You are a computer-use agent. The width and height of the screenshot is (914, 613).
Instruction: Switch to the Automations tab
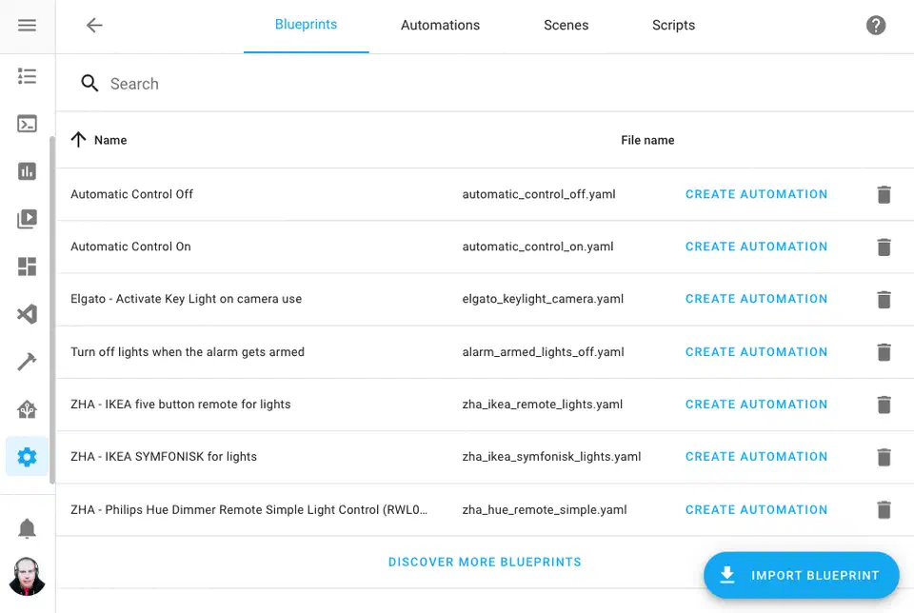pos(440,26)
